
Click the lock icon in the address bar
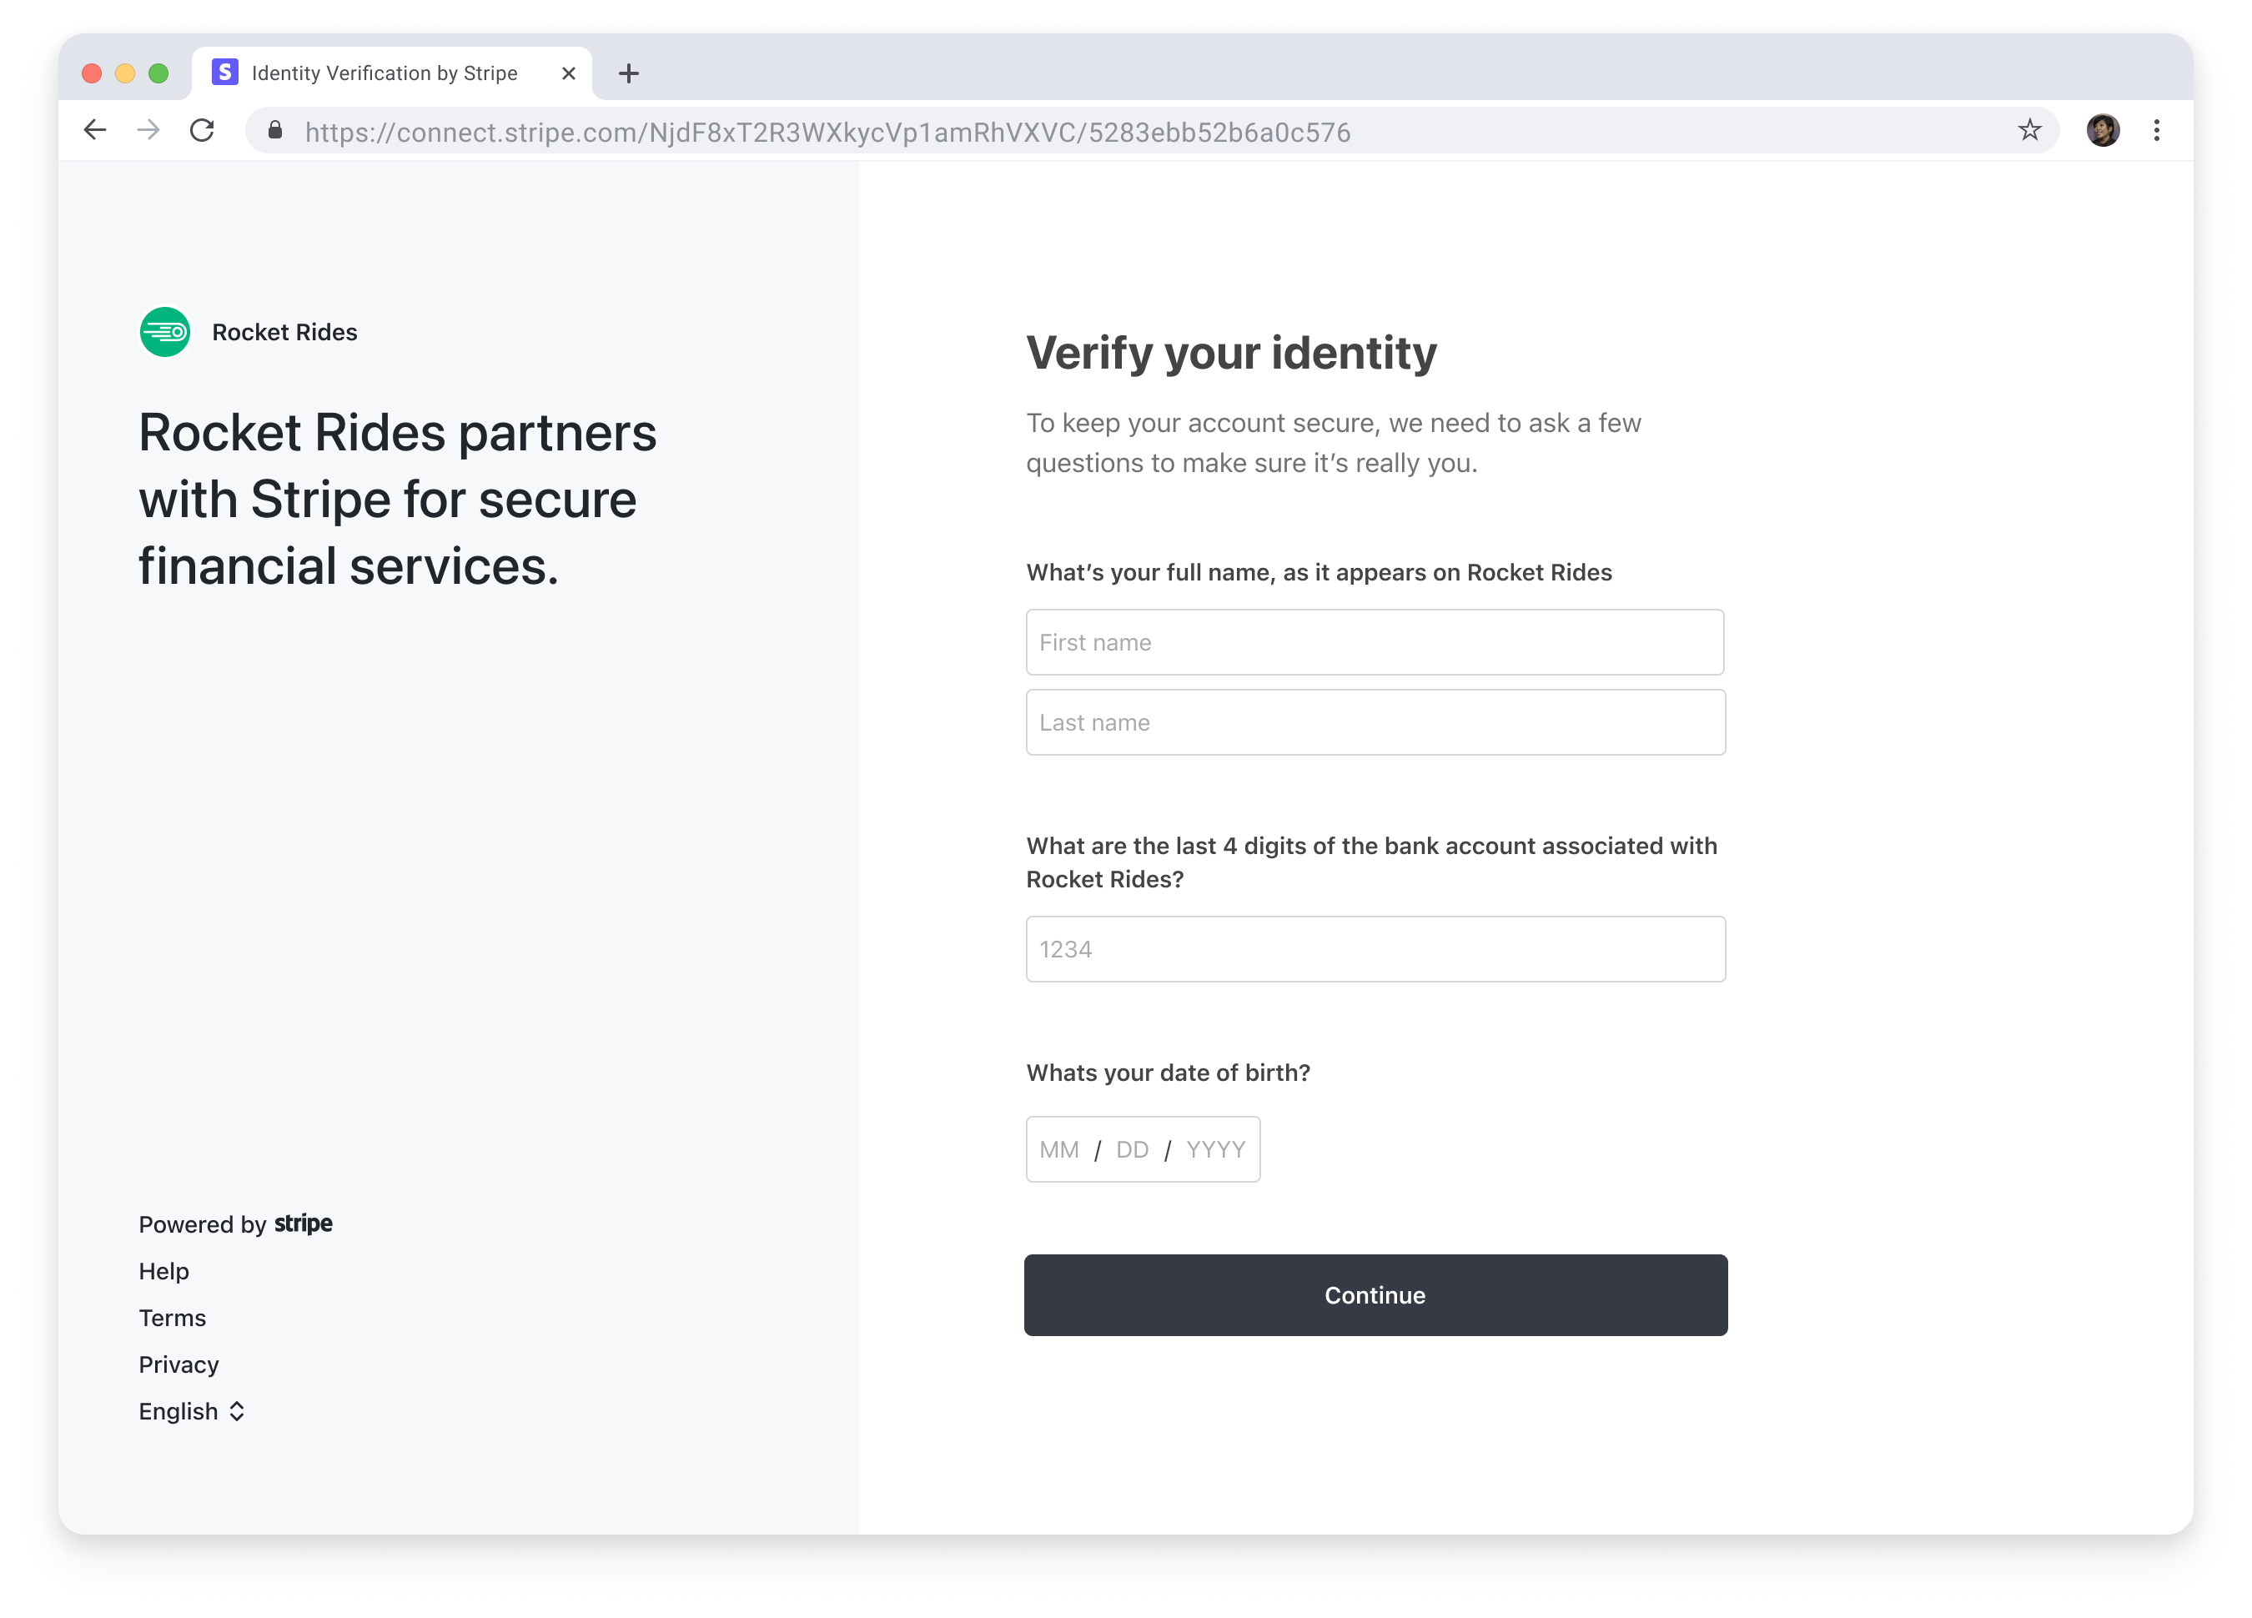pyautogui.click(x=275, y=131)
